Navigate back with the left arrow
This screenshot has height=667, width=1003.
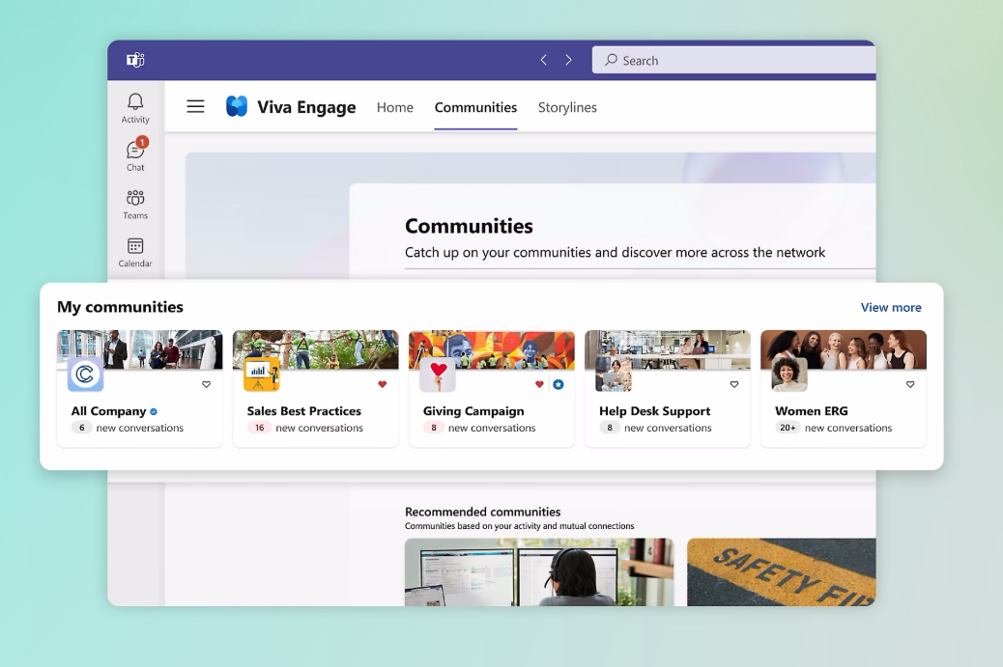click(x=543, y=60)
